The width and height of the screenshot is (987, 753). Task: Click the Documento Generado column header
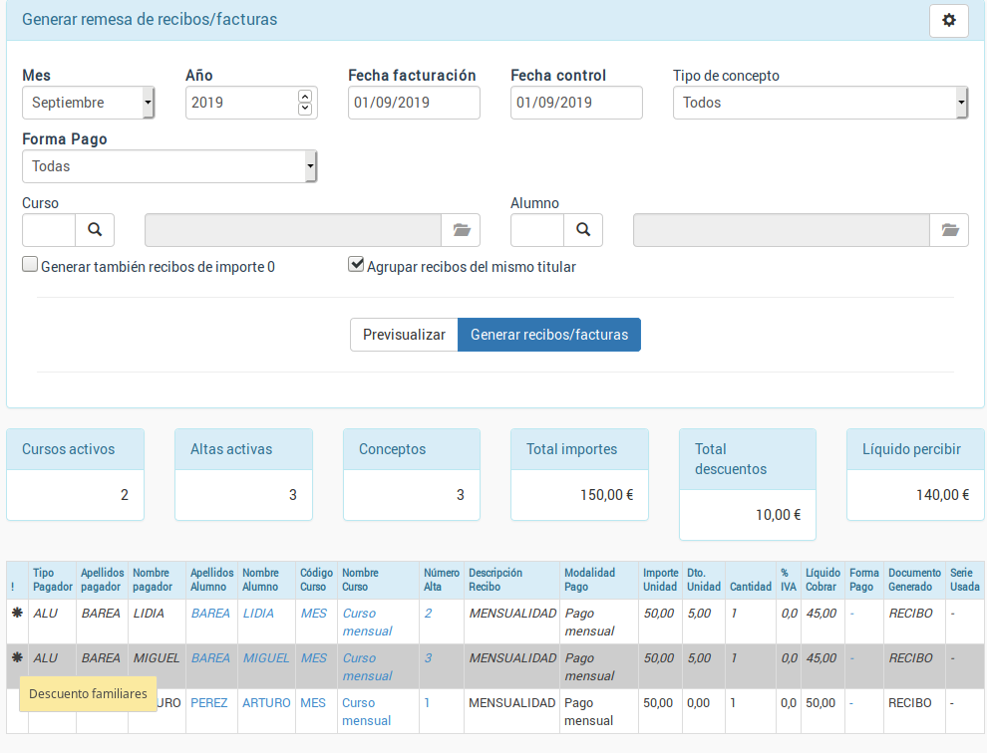[914, 580]
